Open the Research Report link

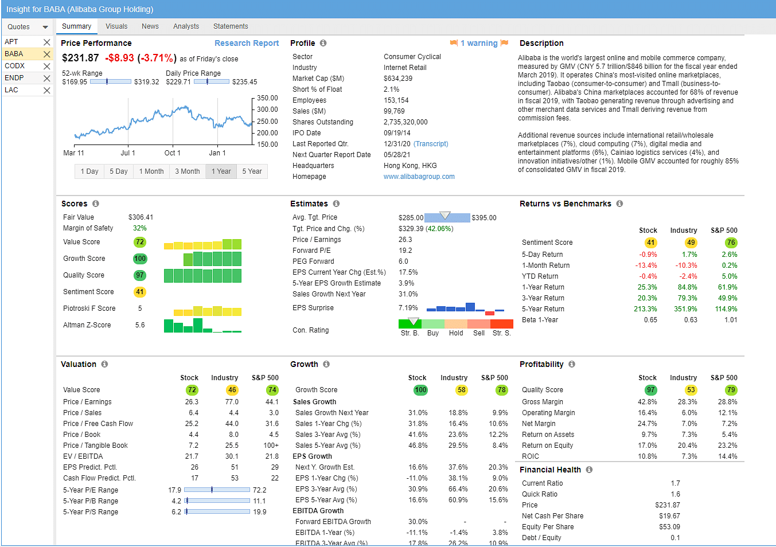pos(247,43)
